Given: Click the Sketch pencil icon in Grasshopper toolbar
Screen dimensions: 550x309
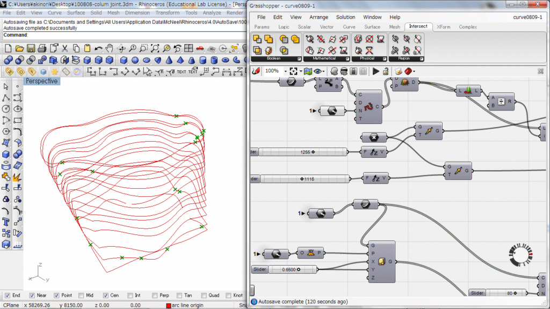Looking at the screenshot, I should pyautogui.click(x=256, y=71).
